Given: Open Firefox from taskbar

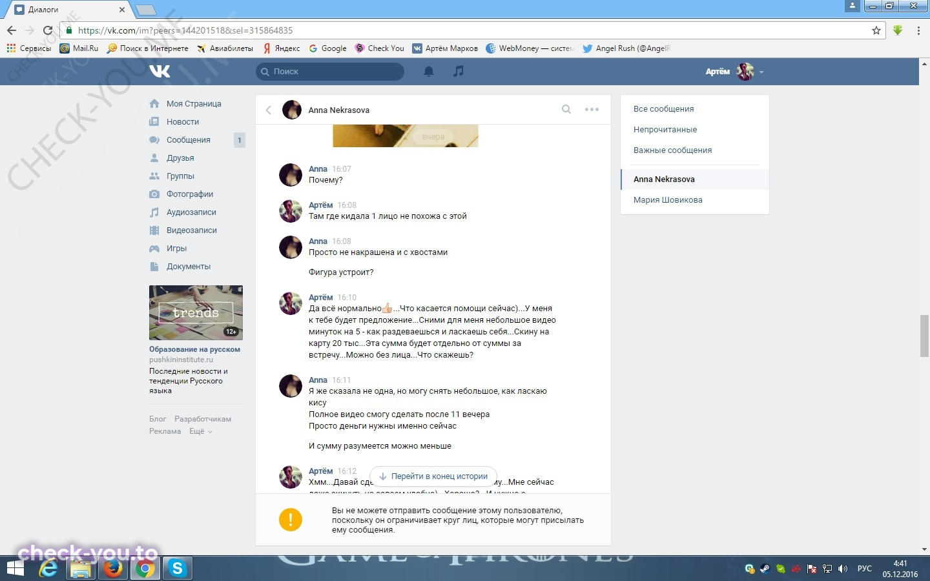Looking at the screenshot, I should 113,569.
